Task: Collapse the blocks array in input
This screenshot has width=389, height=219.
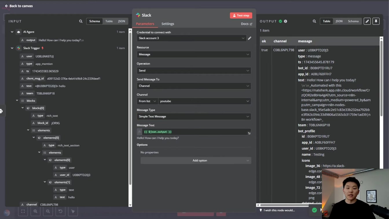Action: (17, 101)
